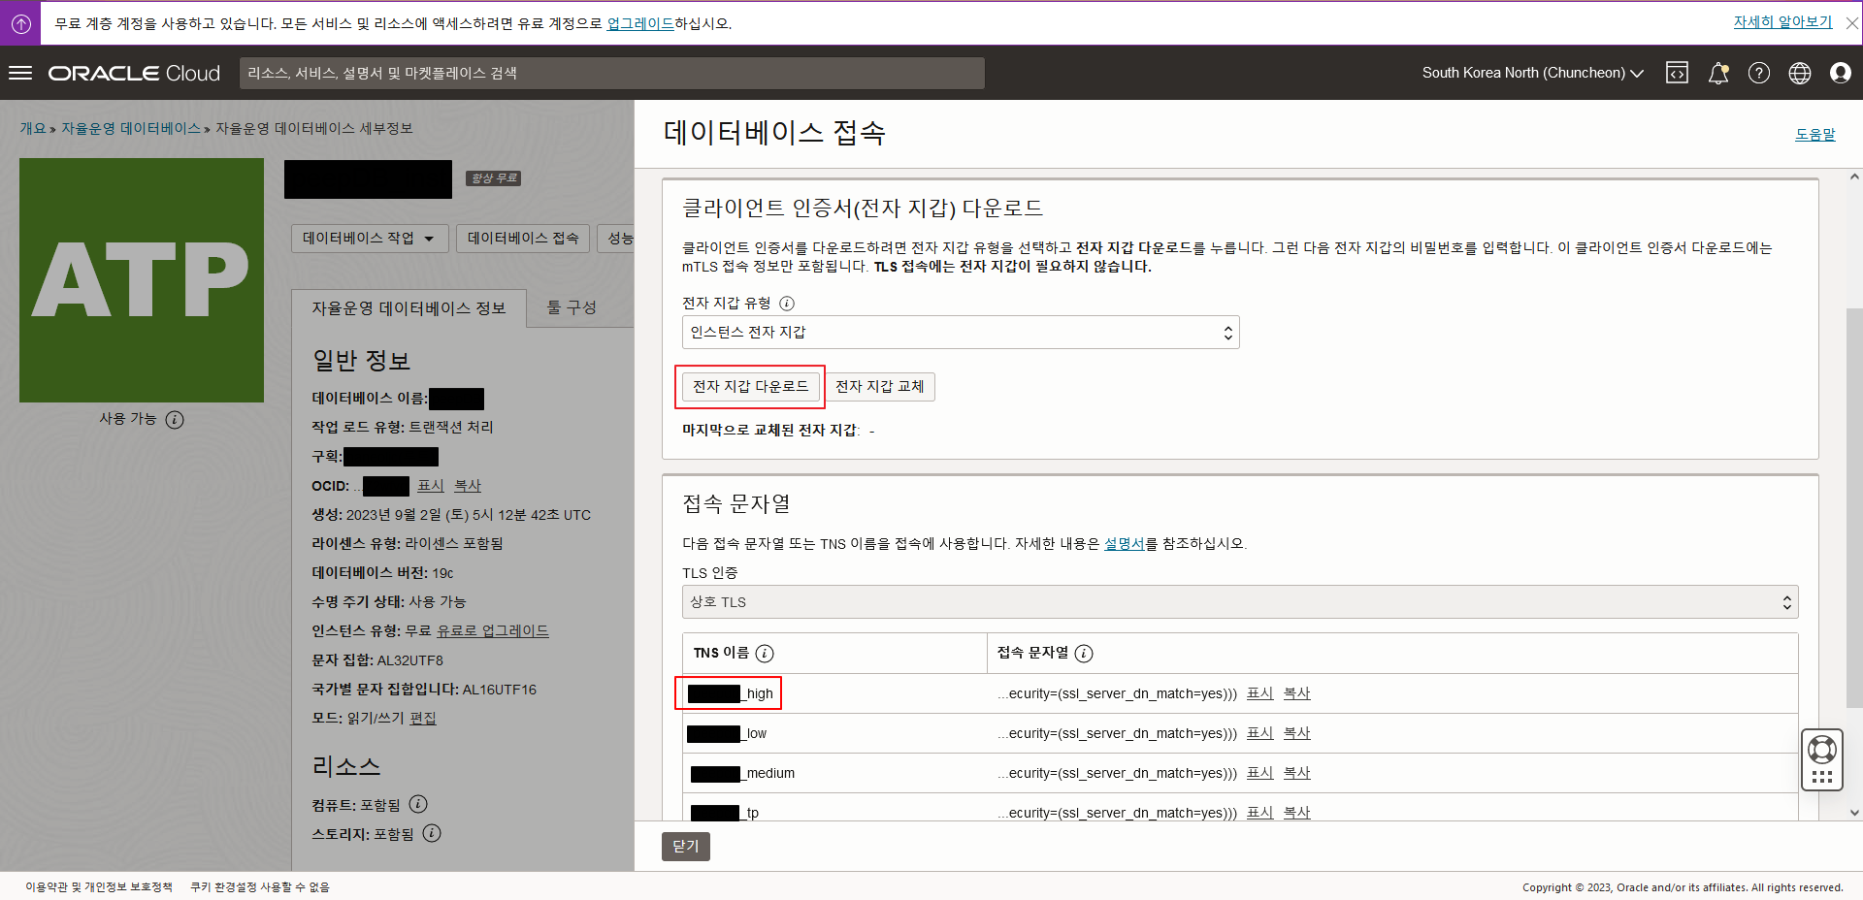This screenshot has height=900, width=1863.
Task: Click 표시 link in the _low row
Action: tap(1260, 733)
